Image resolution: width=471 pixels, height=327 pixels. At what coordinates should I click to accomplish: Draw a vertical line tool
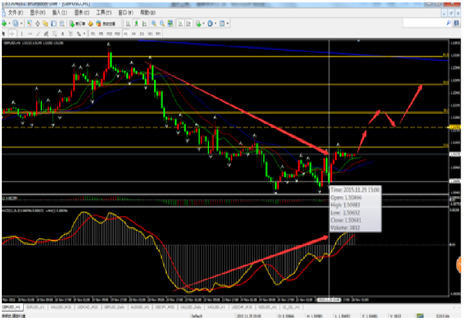click(22, 33)
